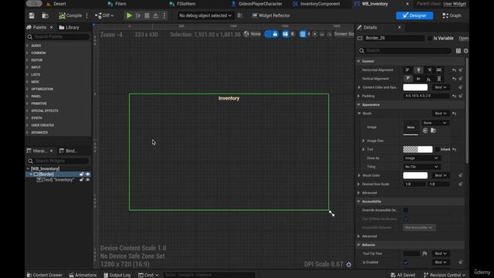Edit the Border_26 widget name field
This screenshot has width=494, height=278.
coord(394,38)
